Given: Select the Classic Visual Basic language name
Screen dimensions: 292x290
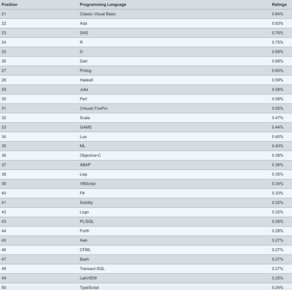Looking at the screenshot, I should [98, 14].
